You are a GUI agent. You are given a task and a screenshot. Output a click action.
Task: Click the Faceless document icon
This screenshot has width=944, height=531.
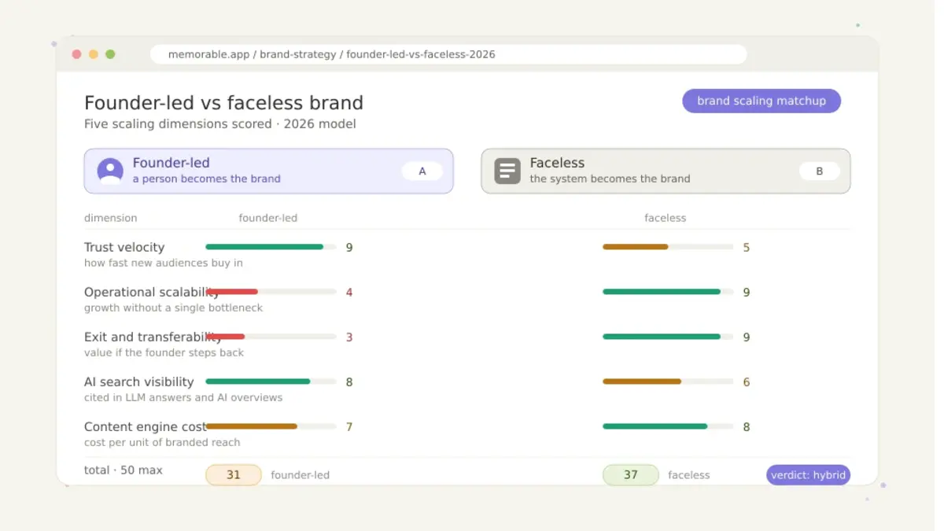pos(507,171)
